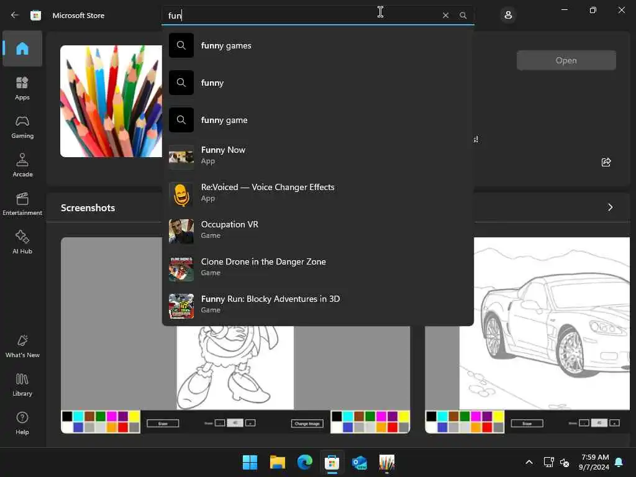Open the Arcade section
The height and width of the screenshot is (477, 636).
(22, 165)
